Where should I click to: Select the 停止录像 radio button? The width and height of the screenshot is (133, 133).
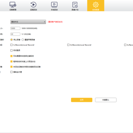tap(11, 40)
